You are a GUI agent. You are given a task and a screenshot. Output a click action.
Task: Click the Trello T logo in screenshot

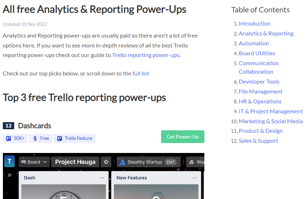coord(10,161)
